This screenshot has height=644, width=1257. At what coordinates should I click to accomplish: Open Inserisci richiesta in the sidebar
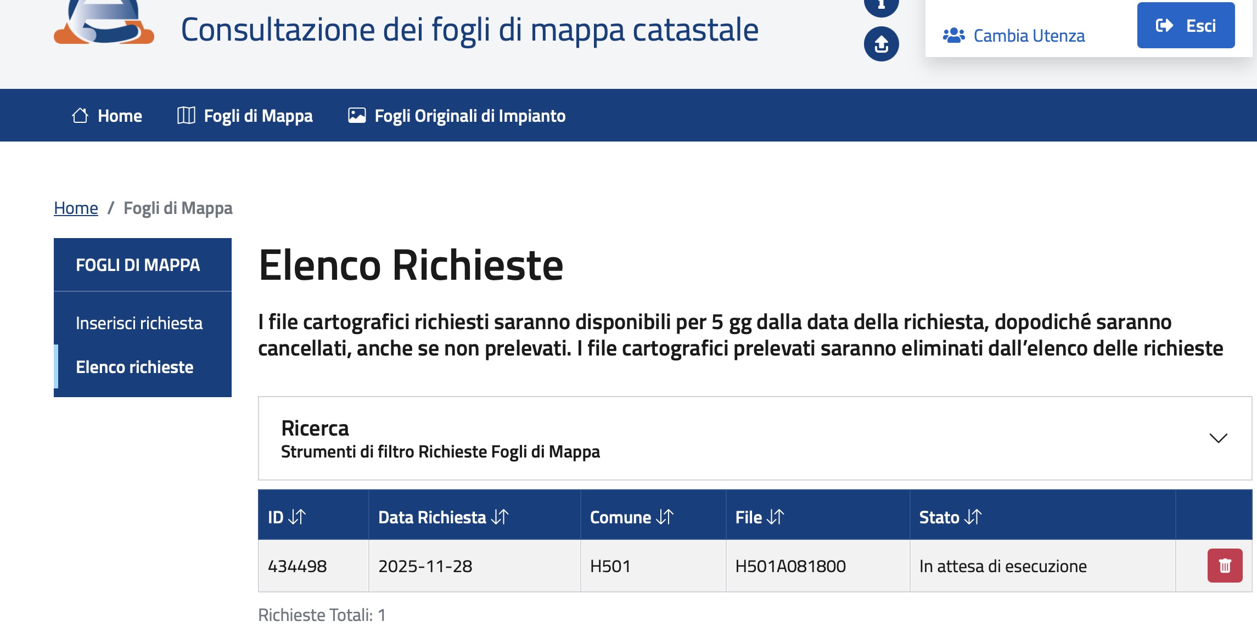pos(138,323)
